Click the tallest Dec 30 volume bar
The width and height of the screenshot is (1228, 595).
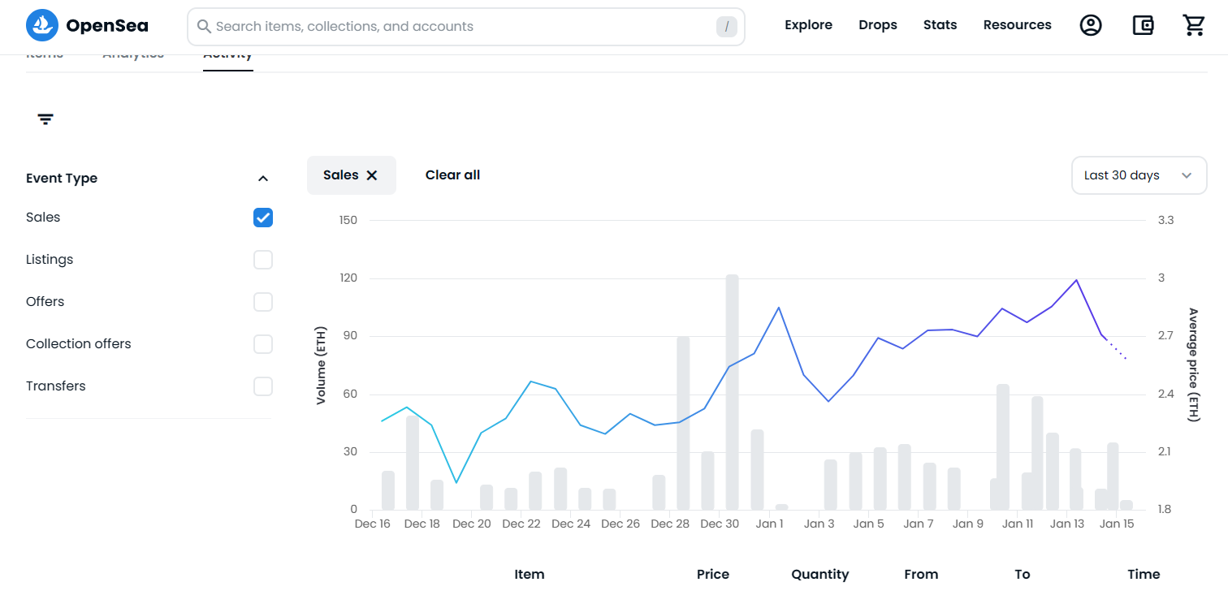tap(733, 392)
